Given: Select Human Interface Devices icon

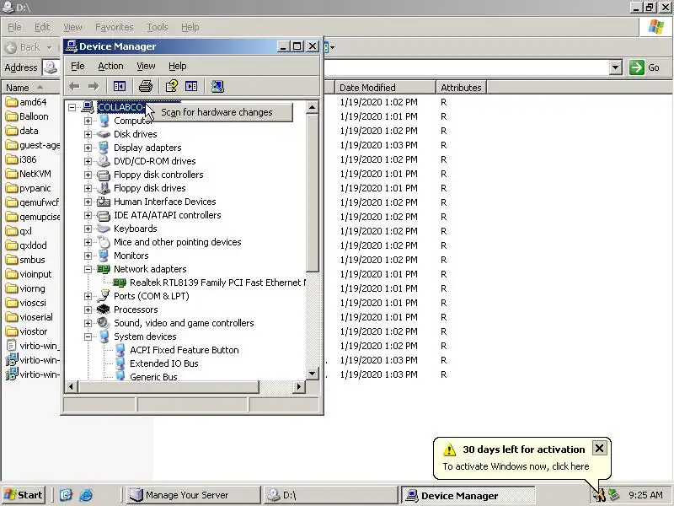Looking at the screenshot, I should 104,202.
